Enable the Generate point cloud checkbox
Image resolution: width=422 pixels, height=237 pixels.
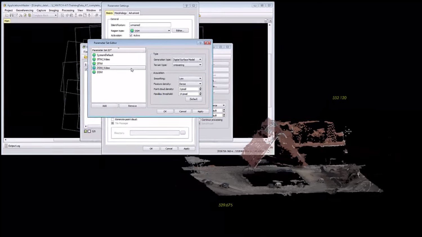113,119
